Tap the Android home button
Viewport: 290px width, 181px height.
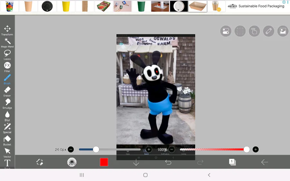pos(145,175)
